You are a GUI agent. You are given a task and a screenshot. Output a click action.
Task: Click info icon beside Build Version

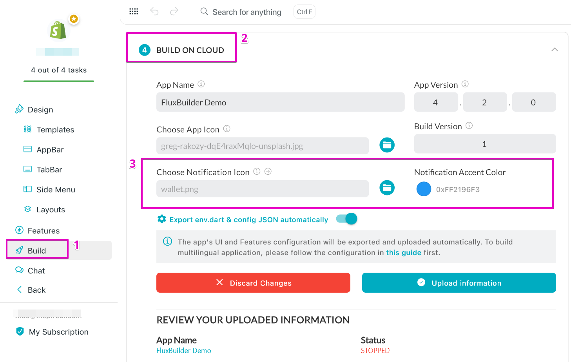pyautogui.click(x=469, y=126)
